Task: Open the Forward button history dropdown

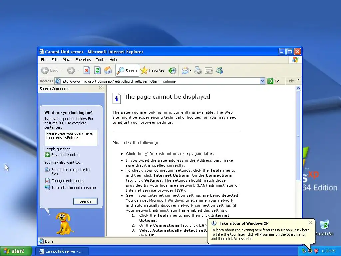Action: (79, 70)
